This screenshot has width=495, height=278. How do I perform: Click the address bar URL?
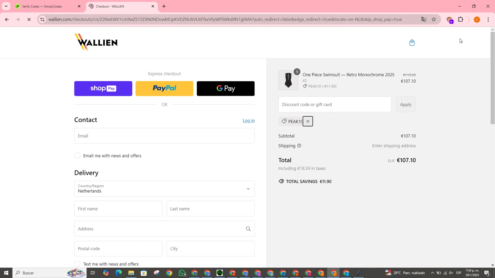point(225,19)
